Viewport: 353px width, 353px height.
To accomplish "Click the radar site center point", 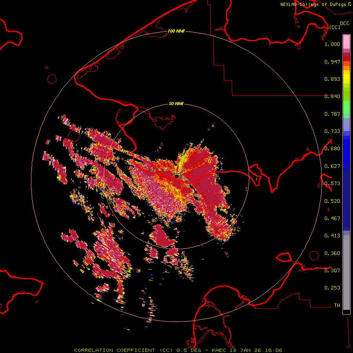I will pos(176,177).
